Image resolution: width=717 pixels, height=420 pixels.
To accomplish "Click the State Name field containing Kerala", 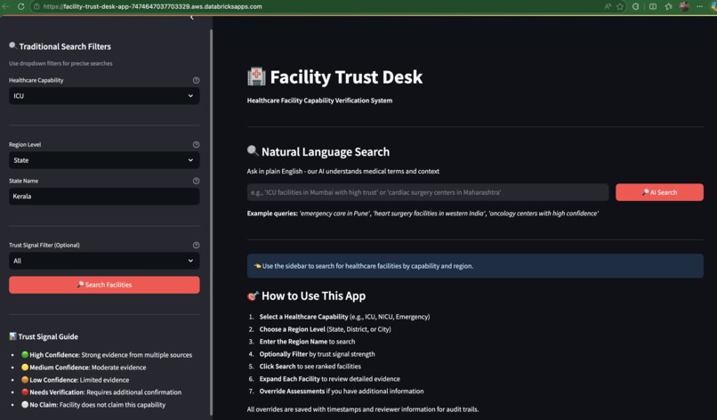I will (x=104, y=197).
